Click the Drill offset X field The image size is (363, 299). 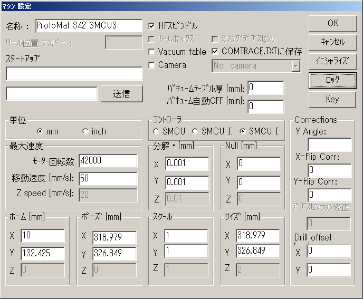pos(329,251)
